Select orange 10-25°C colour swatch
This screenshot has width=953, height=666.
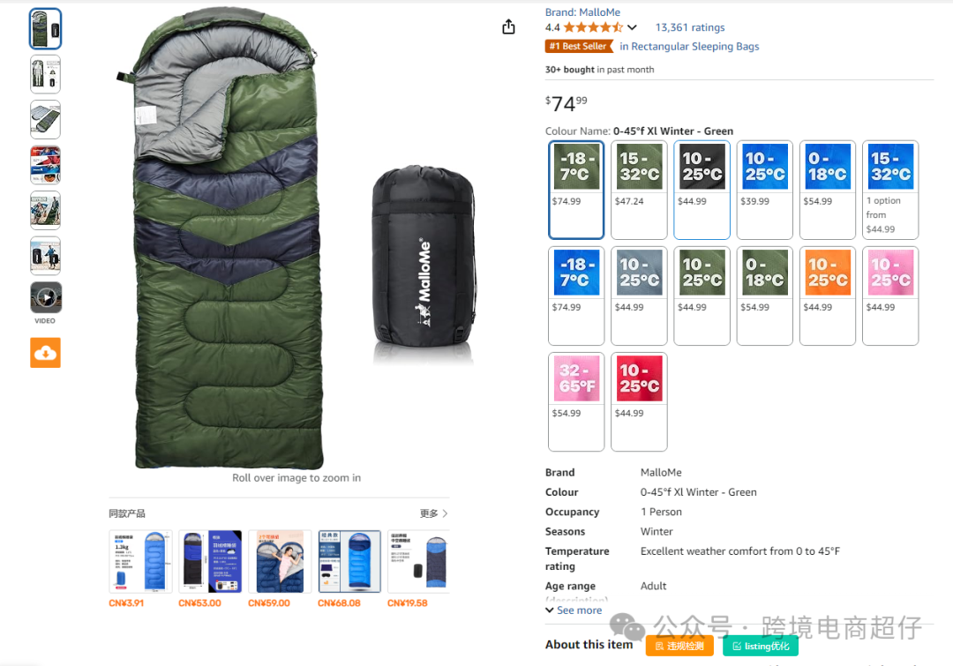(x=828, y=296)
